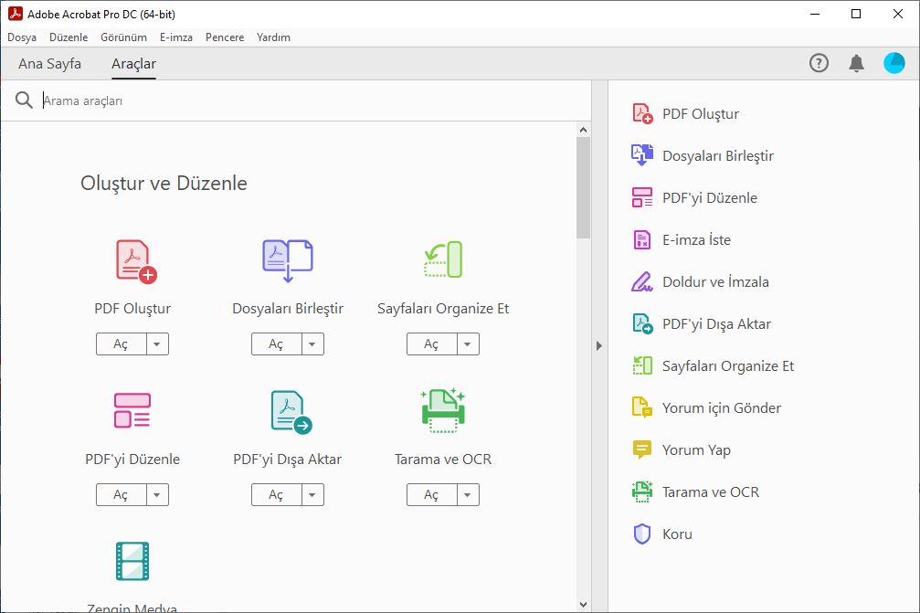
Task: Maximize the Acrobat window
Action: (x=856, y=14)
